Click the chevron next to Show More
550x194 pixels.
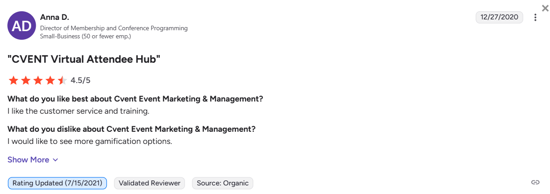click(x=56, y=160)
